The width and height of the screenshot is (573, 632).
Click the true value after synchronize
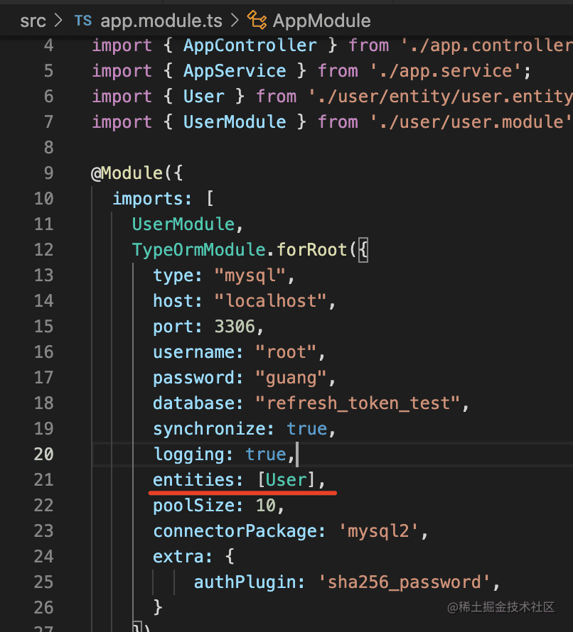pos(306,429)
